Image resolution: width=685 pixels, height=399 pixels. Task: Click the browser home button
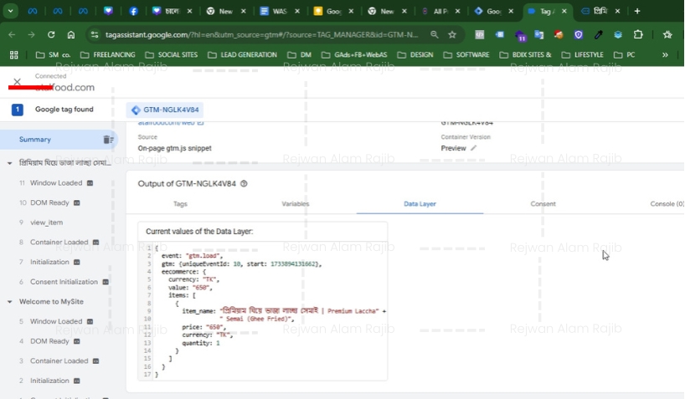coord(71,35)
